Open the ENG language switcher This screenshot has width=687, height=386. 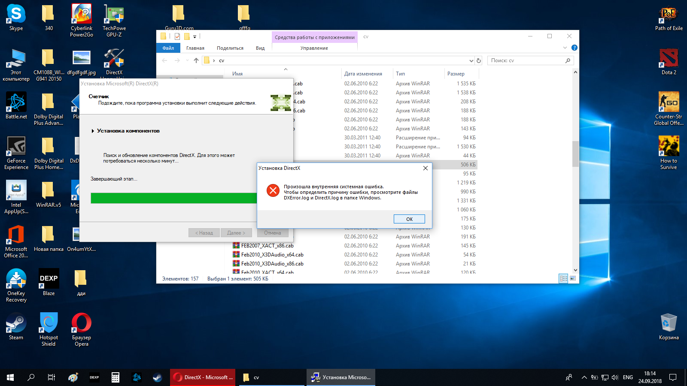pos(628,377)
